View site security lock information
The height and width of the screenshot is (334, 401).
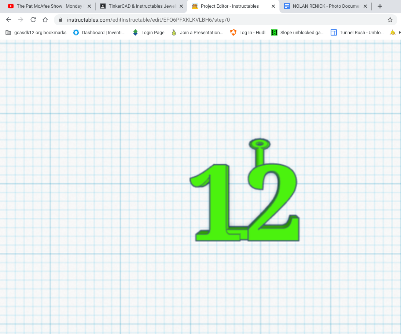coord(60,20)
